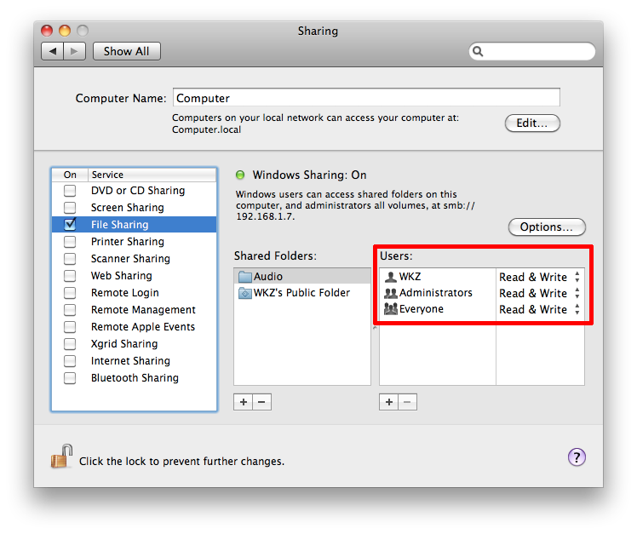637x534 pixels.
Task: Close the Sharing window with red button
Action: [47, 31]
